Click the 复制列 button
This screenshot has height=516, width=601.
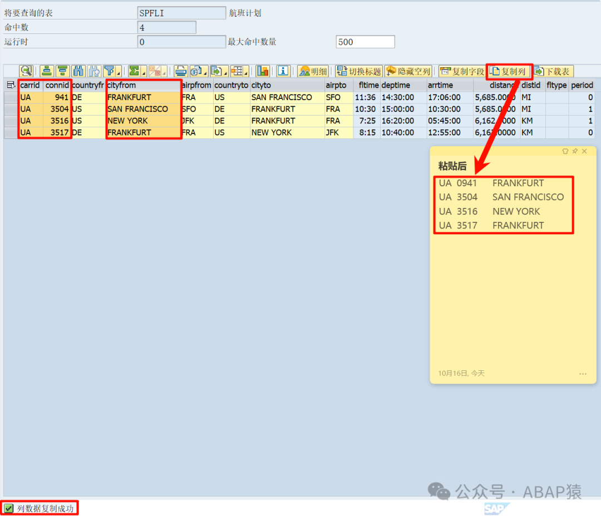(509, 71)
